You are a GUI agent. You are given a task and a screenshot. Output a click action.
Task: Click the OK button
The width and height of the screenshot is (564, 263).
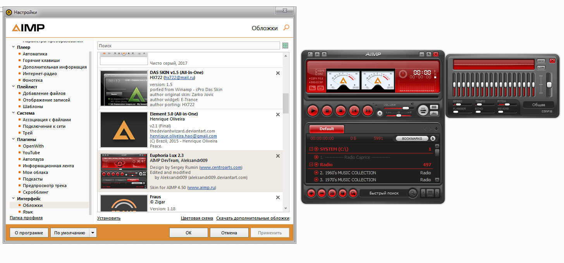point(189,233)
